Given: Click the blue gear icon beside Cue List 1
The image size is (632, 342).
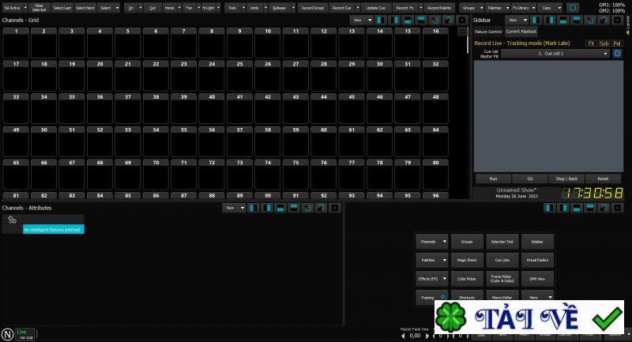Looking at the screenshot, I should (x=617, y=54).
